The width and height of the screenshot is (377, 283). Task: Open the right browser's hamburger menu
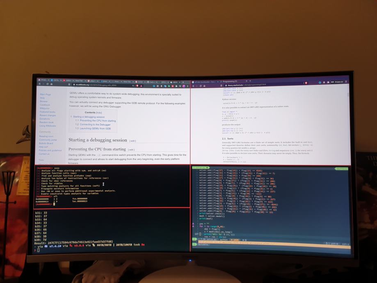coord(346,82)
